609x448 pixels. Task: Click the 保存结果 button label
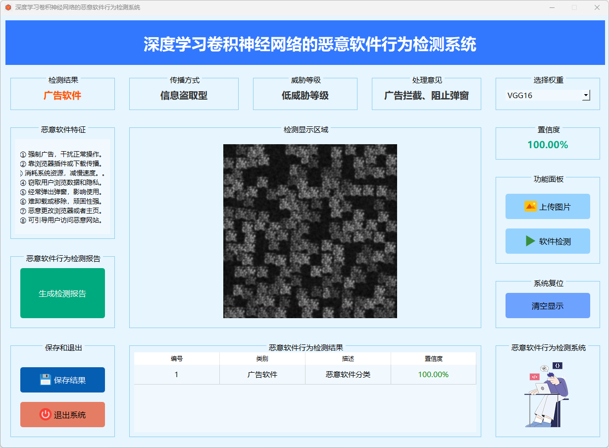coord(70,381)
